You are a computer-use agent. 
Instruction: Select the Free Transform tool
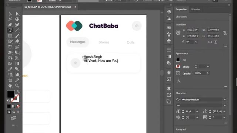tap(17, 52)
